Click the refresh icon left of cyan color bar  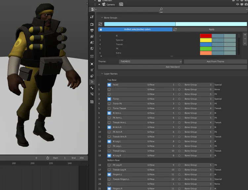click(100, 24)
